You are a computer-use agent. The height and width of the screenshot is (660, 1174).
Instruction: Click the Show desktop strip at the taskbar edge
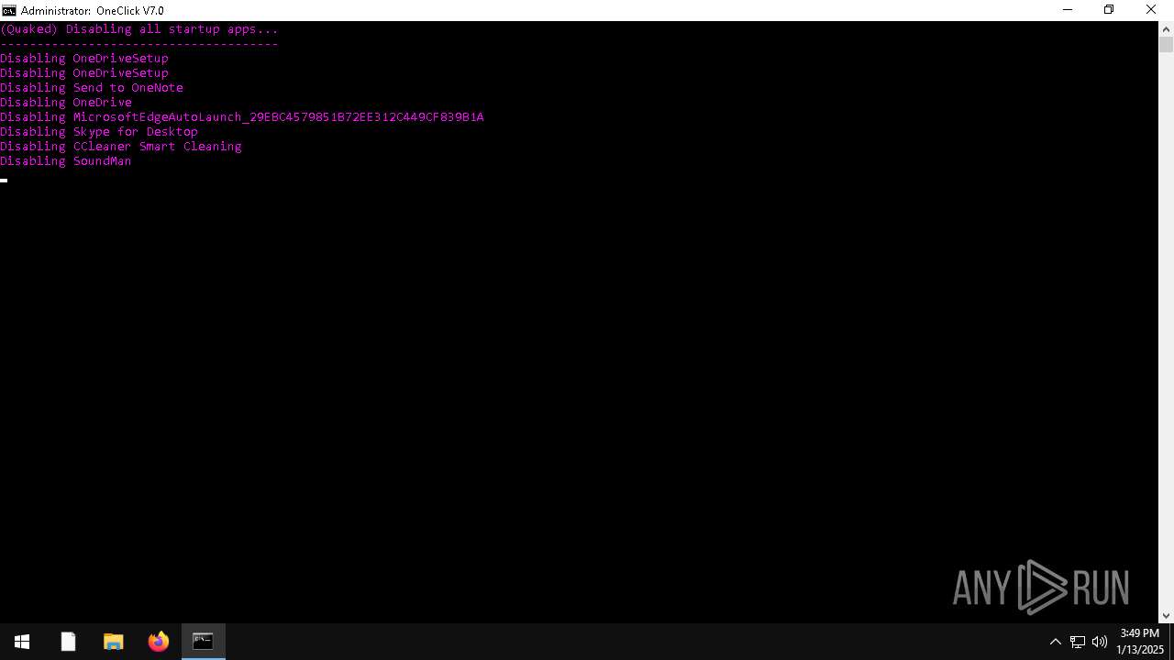[x=1171, y=642]
